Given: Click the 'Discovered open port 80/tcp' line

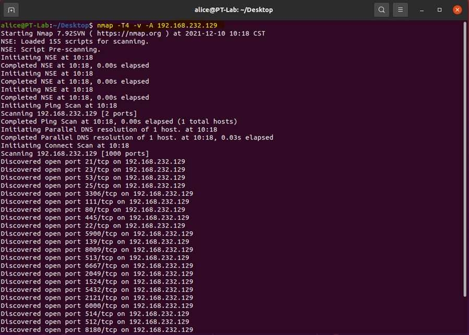Looking at the screenshot, I should click(x=93, y=209).
